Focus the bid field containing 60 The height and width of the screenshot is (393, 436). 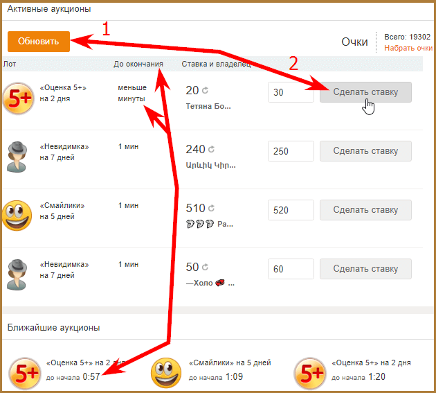tap(291, 269)
